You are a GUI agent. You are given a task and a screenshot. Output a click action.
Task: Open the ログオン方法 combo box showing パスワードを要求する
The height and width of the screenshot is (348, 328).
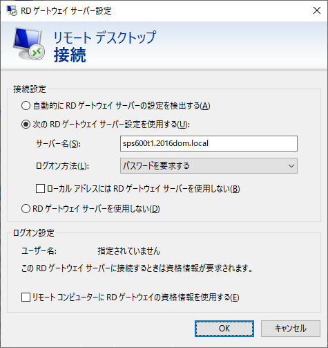pos(209,165)
